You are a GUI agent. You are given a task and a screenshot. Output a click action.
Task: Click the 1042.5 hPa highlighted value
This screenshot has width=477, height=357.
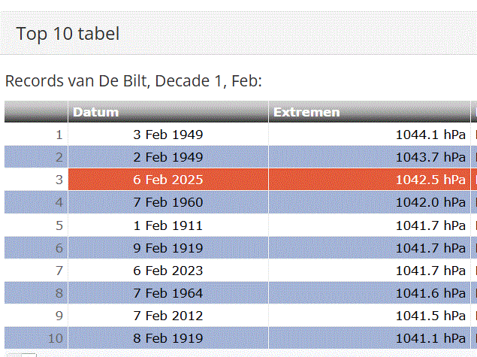(x=430, y=180)
